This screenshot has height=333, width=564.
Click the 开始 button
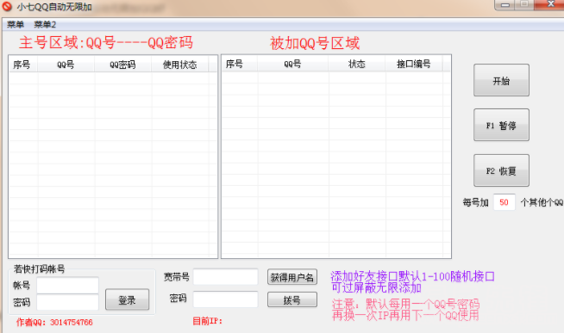coord(501,80)
